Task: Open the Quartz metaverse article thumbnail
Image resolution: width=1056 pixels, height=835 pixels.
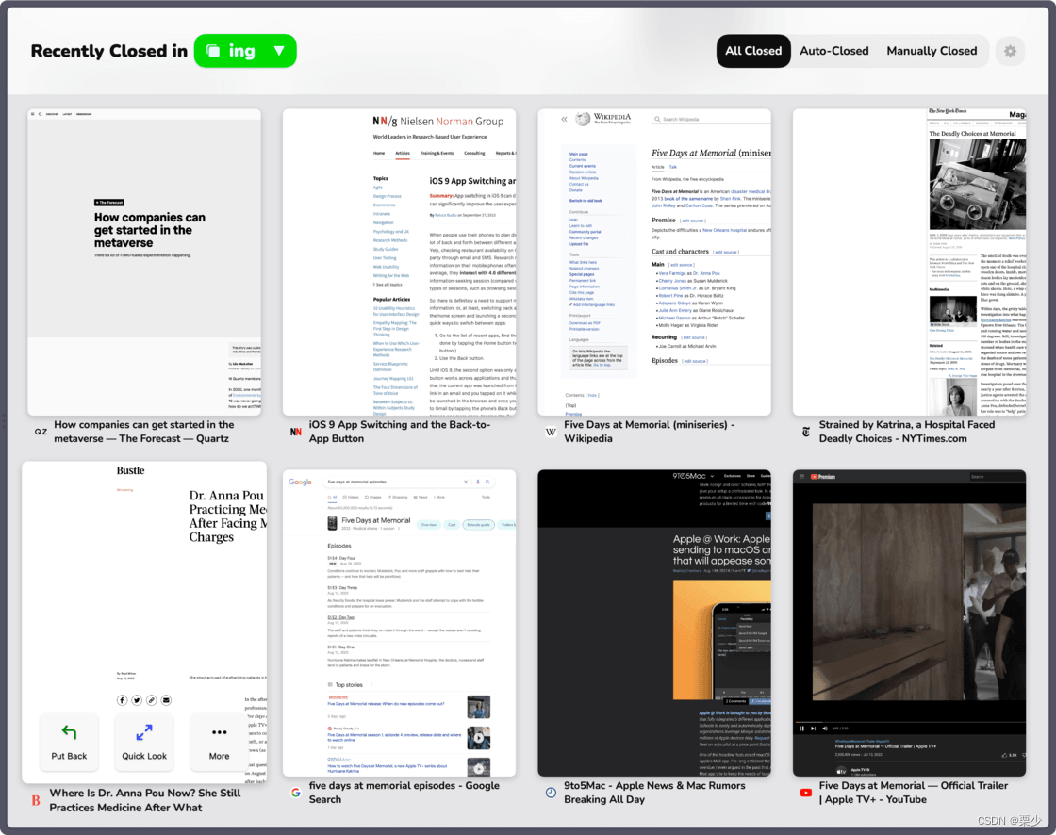Action: pos(144,262)
